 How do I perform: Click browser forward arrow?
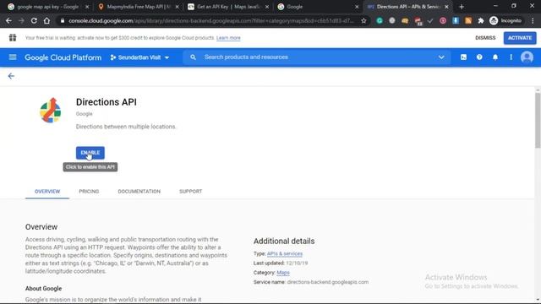21,20
